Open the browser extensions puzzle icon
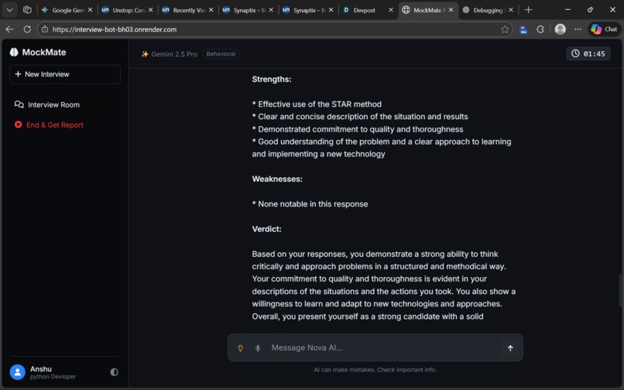The image size is (624, 390). [540, 29]
